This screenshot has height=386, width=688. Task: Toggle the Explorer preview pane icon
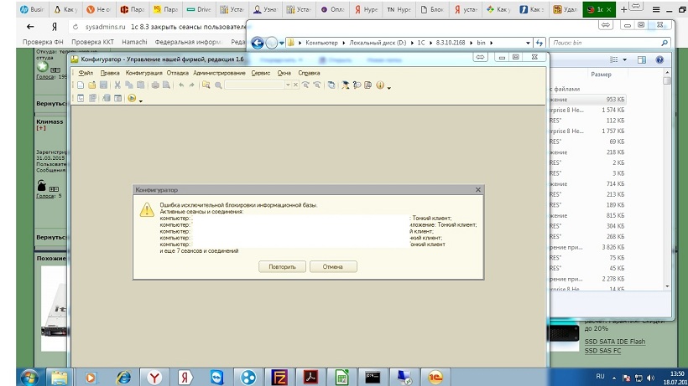tap(642, 59)
